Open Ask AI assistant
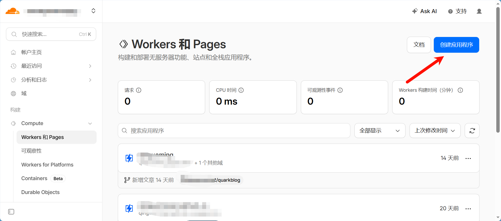This screenshot has height=221, width=501. pyautogui.click(x=424, y=11)
